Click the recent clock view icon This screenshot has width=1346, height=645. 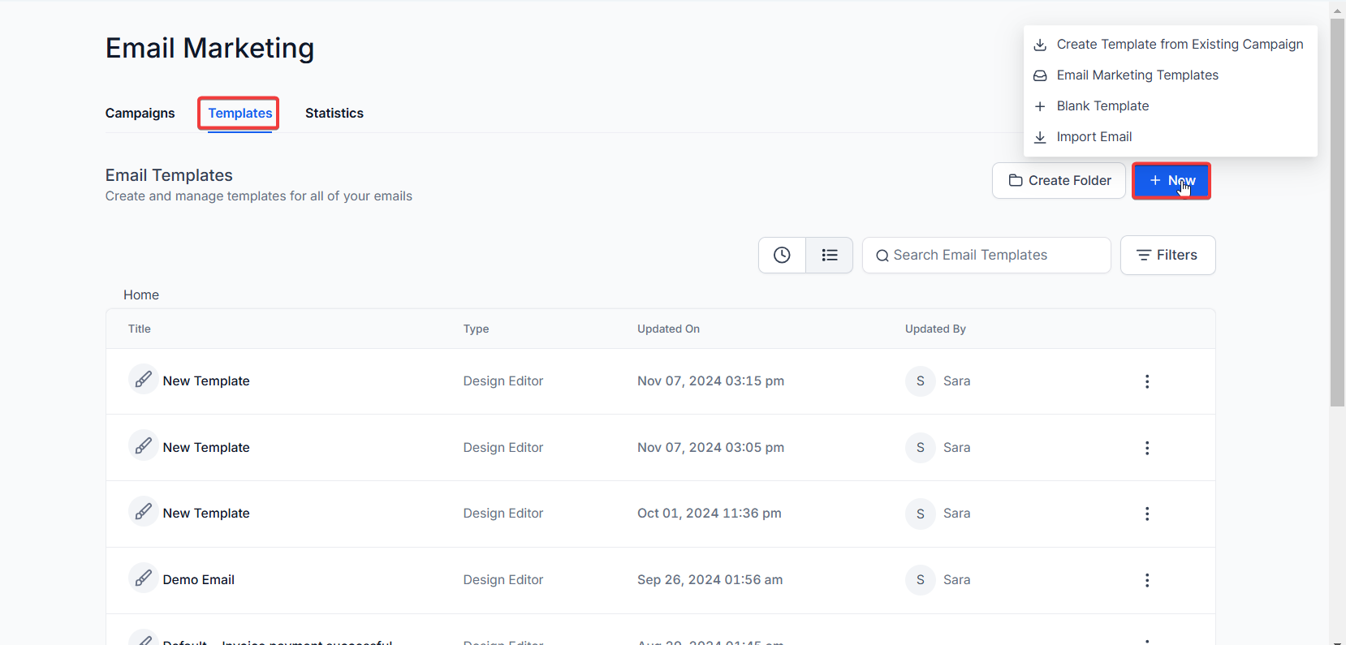pyautogui.click(x=782, y=255)
